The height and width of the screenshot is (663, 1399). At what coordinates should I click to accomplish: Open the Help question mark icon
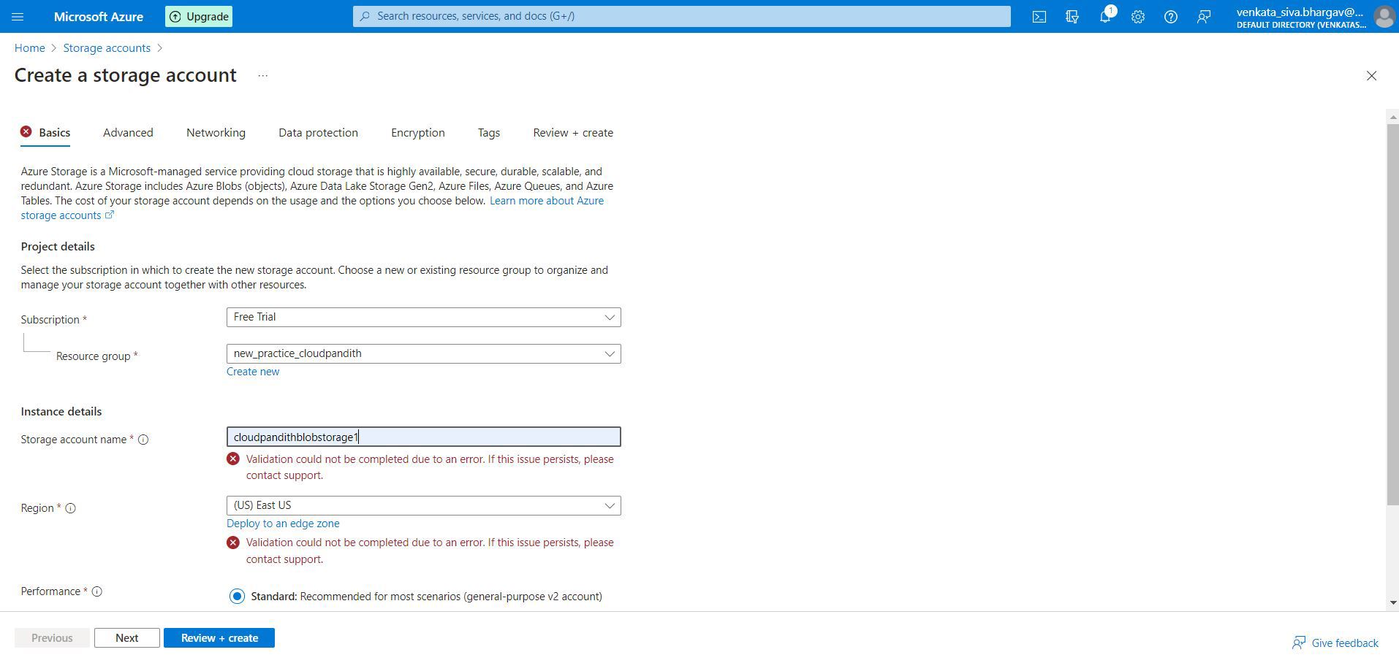pos(1171,16)
